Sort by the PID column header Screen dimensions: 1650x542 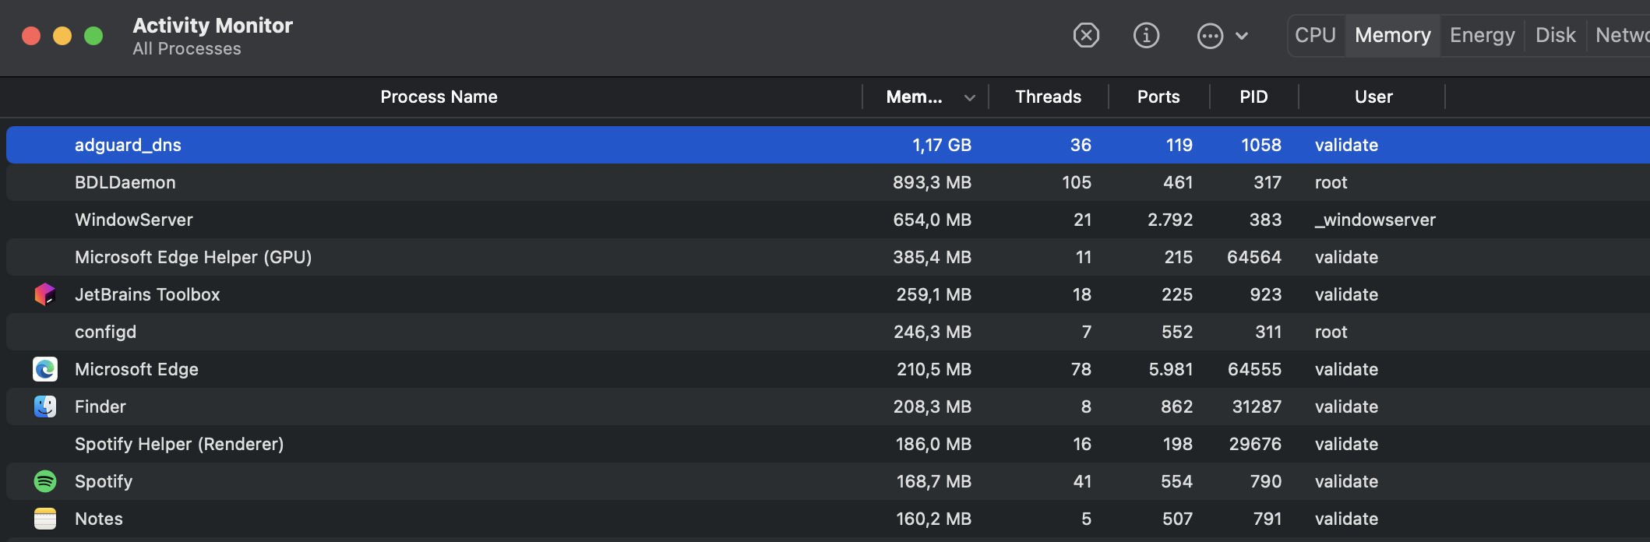coord(1253,97)
